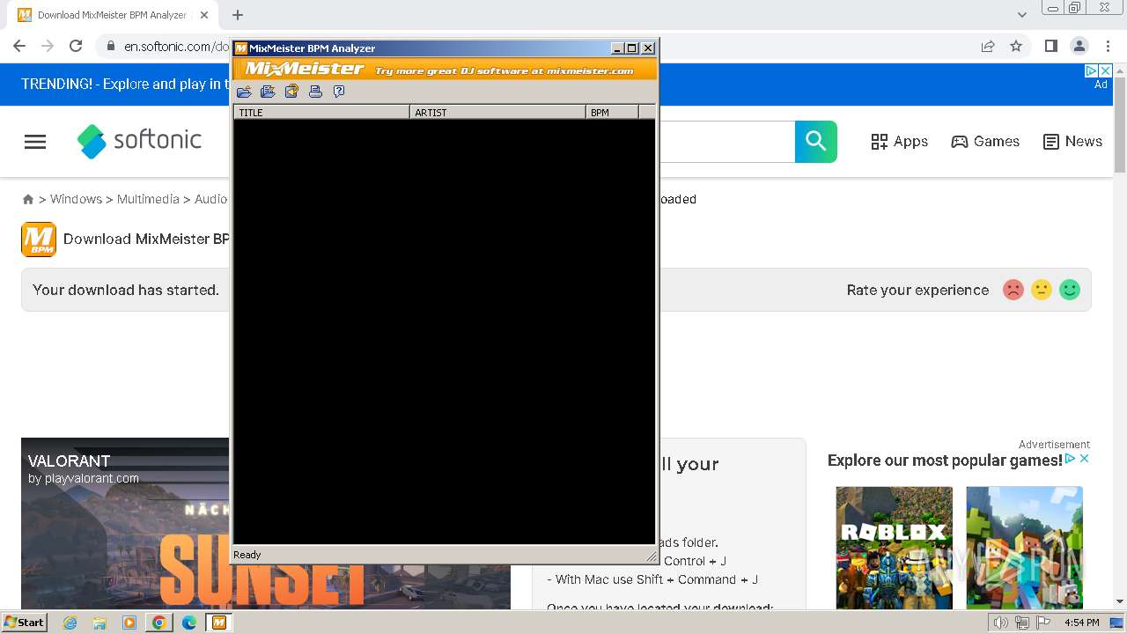This screenshot has width=1127, height=634.
Task: Open help via question mark toolbar icon
Action: point(339,92)
